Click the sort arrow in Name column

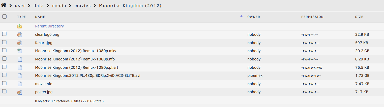(241, 16)
